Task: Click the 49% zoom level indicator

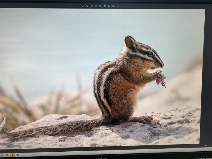Action: coord(206,146)
